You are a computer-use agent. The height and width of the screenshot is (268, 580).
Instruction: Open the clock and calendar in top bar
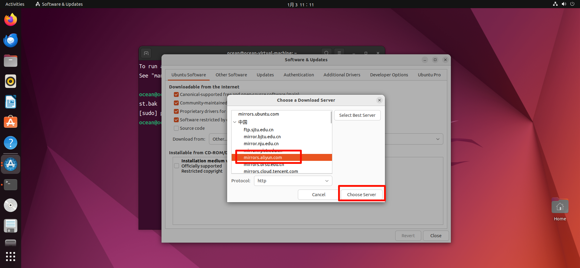coord(301,5)
